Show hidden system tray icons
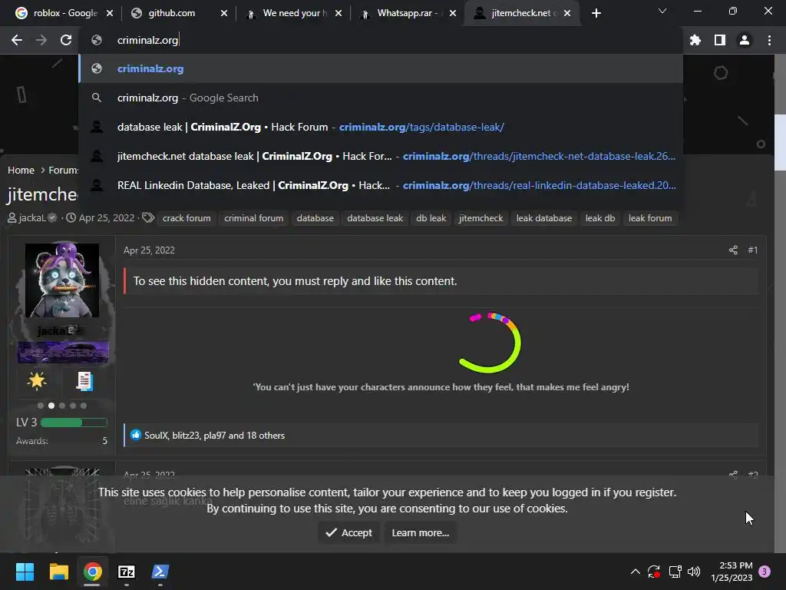This screenshot has width=786, height=590. 635,572
